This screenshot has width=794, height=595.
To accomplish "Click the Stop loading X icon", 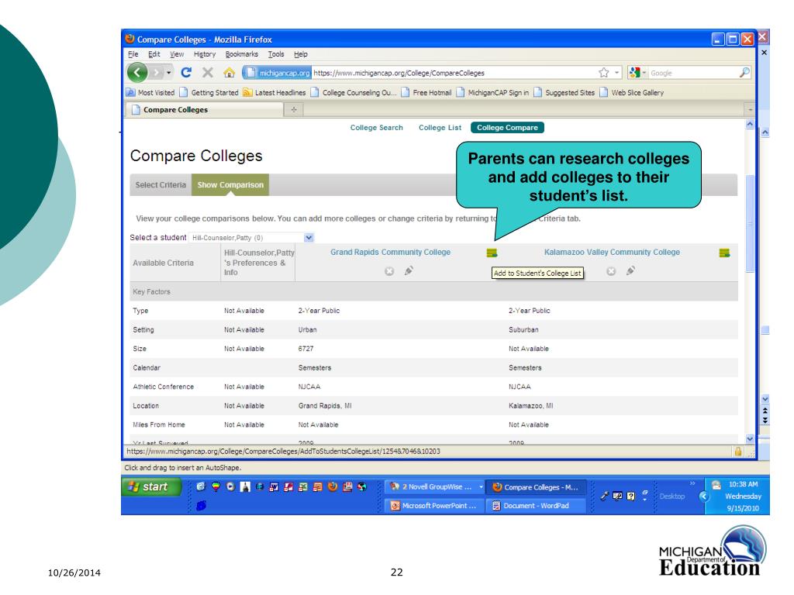I will click(x=208, y=73).
